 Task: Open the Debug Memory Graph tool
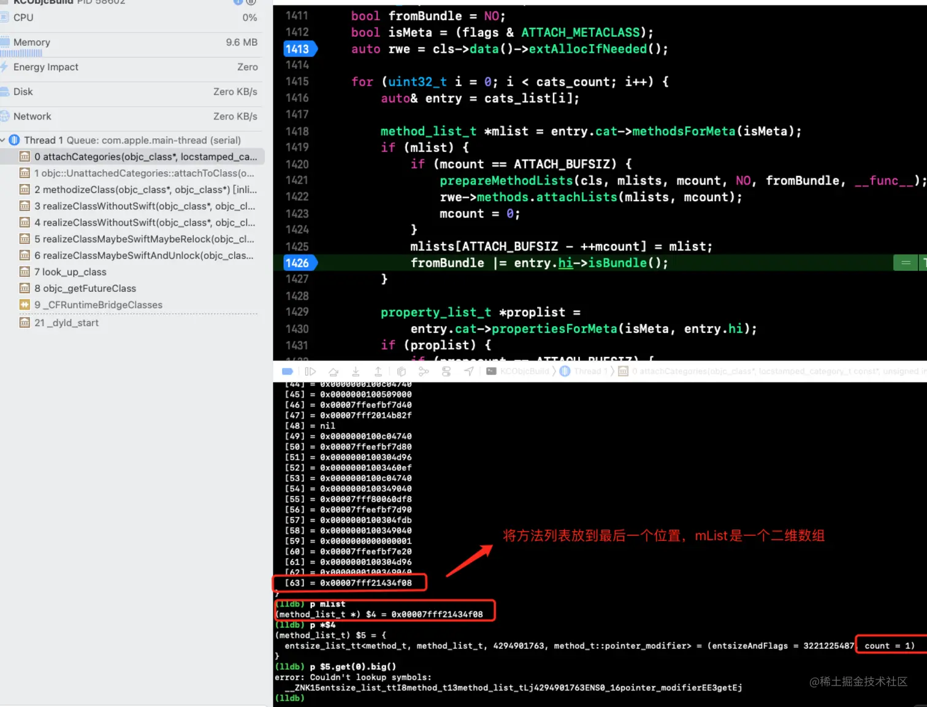coord(424,371)
